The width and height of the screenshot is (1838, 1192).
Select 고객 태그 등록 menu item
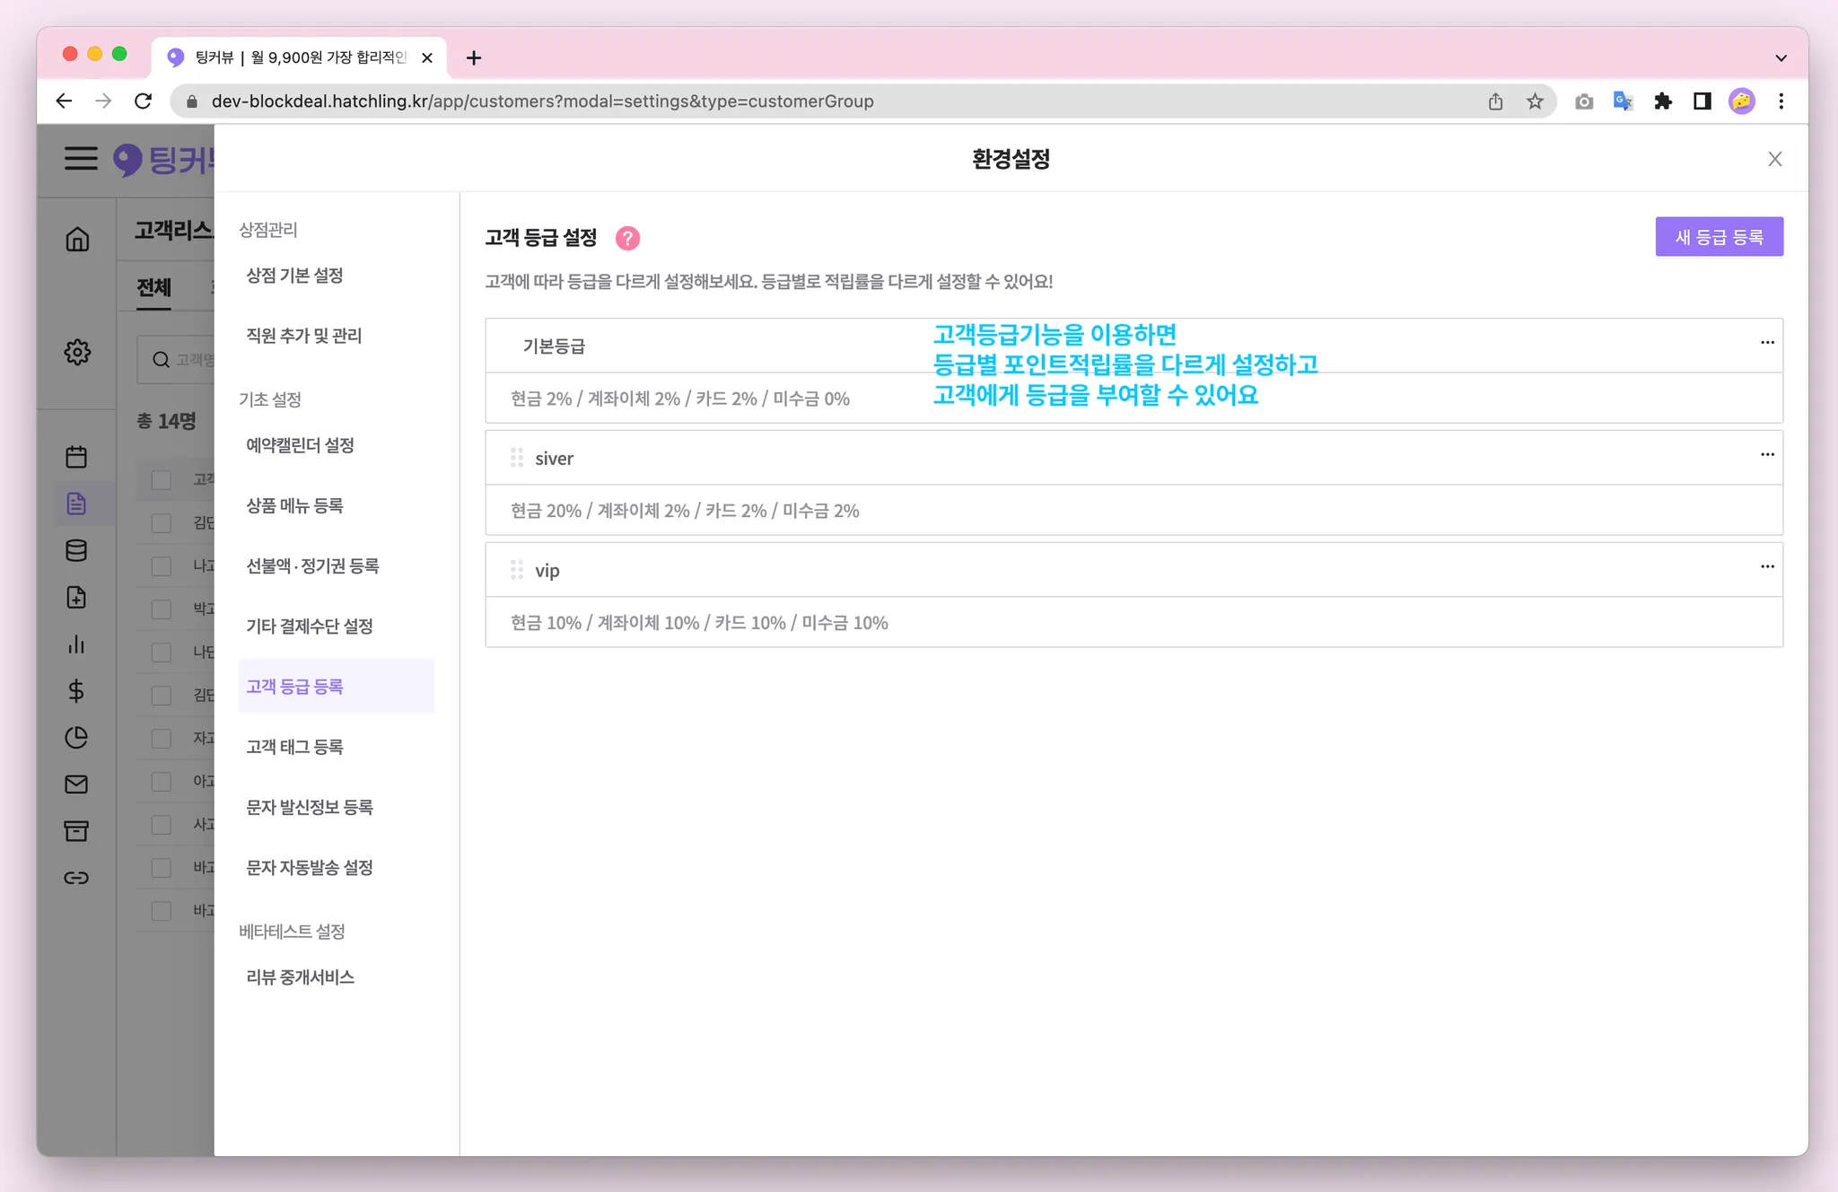294,747
